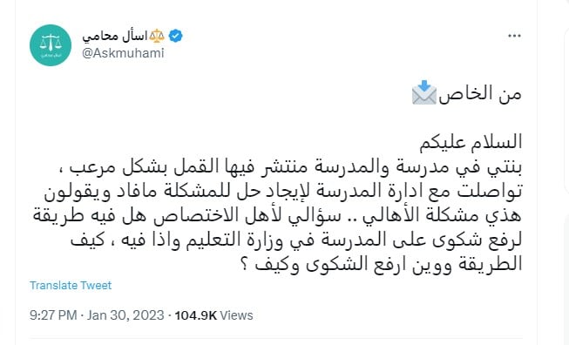The height and width of the screenshot is (345, 569).
Task: Click the last tweet line ending وكيف ؟
Action: (382, 264)
